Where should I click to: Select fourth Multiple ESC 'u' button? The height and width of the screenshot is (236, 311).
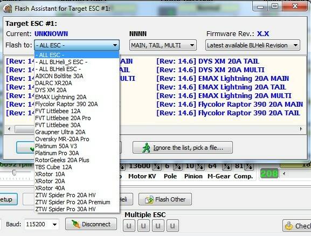172,226
